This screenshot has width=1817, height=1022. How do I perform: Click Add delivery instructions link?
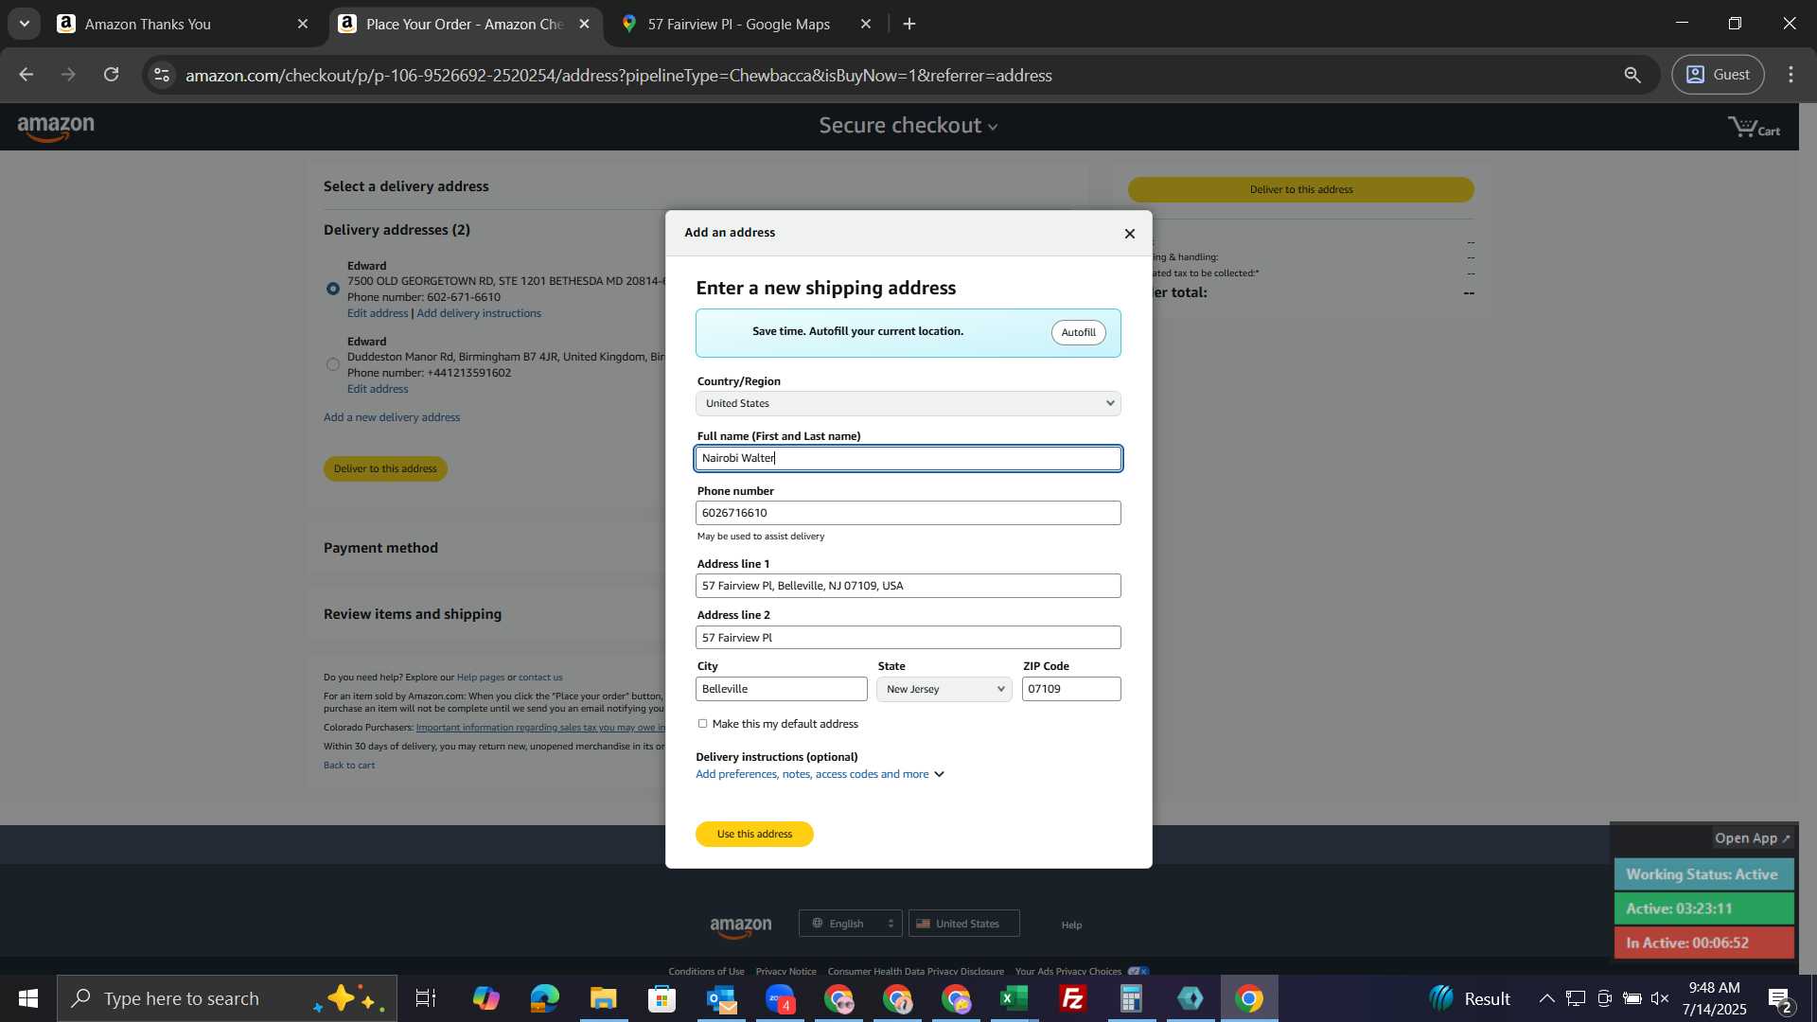479,313
